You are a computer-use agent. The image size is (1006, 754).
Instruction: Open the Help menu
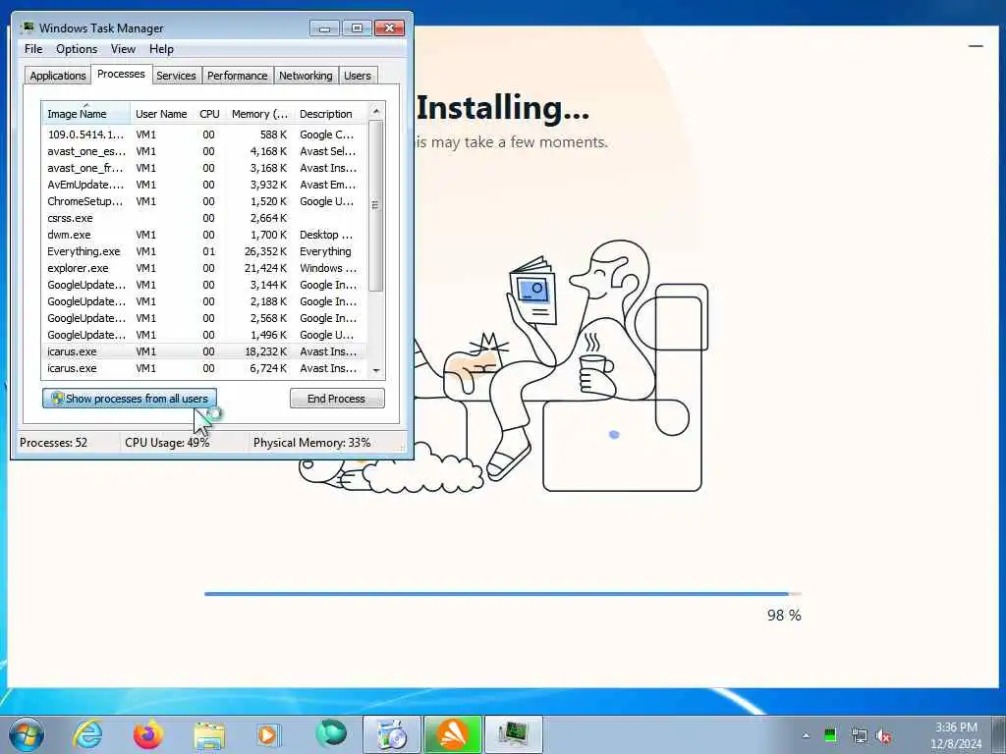click(161, 49)
